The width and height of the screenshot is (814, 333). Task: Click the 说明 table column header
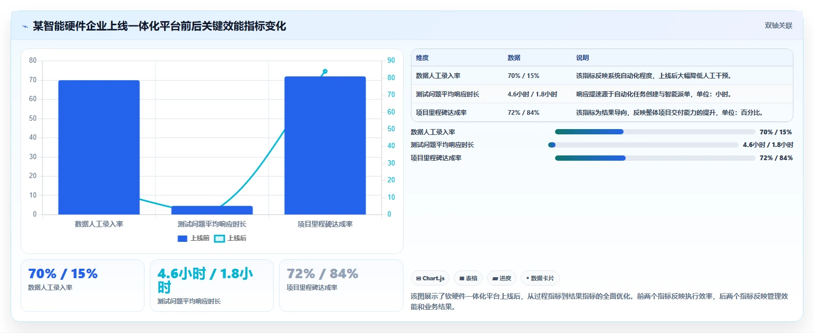(x=582, y=58)
